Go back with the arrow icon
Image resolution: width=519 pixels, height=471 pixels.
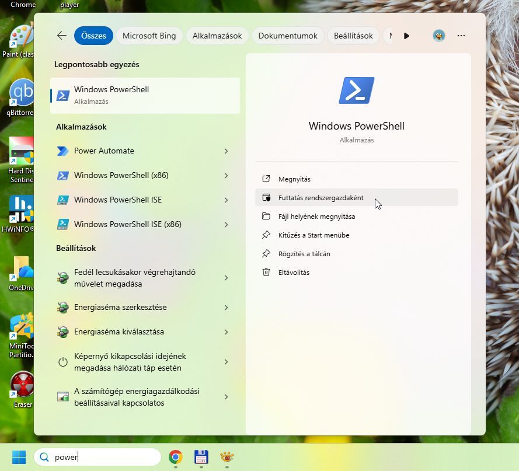62,36
